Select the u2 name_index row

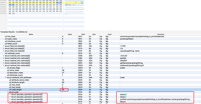click(100, 70)
